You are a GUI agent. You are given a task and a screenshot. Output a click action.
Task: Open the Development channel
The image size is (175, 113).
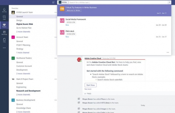[x=22, y=70]
